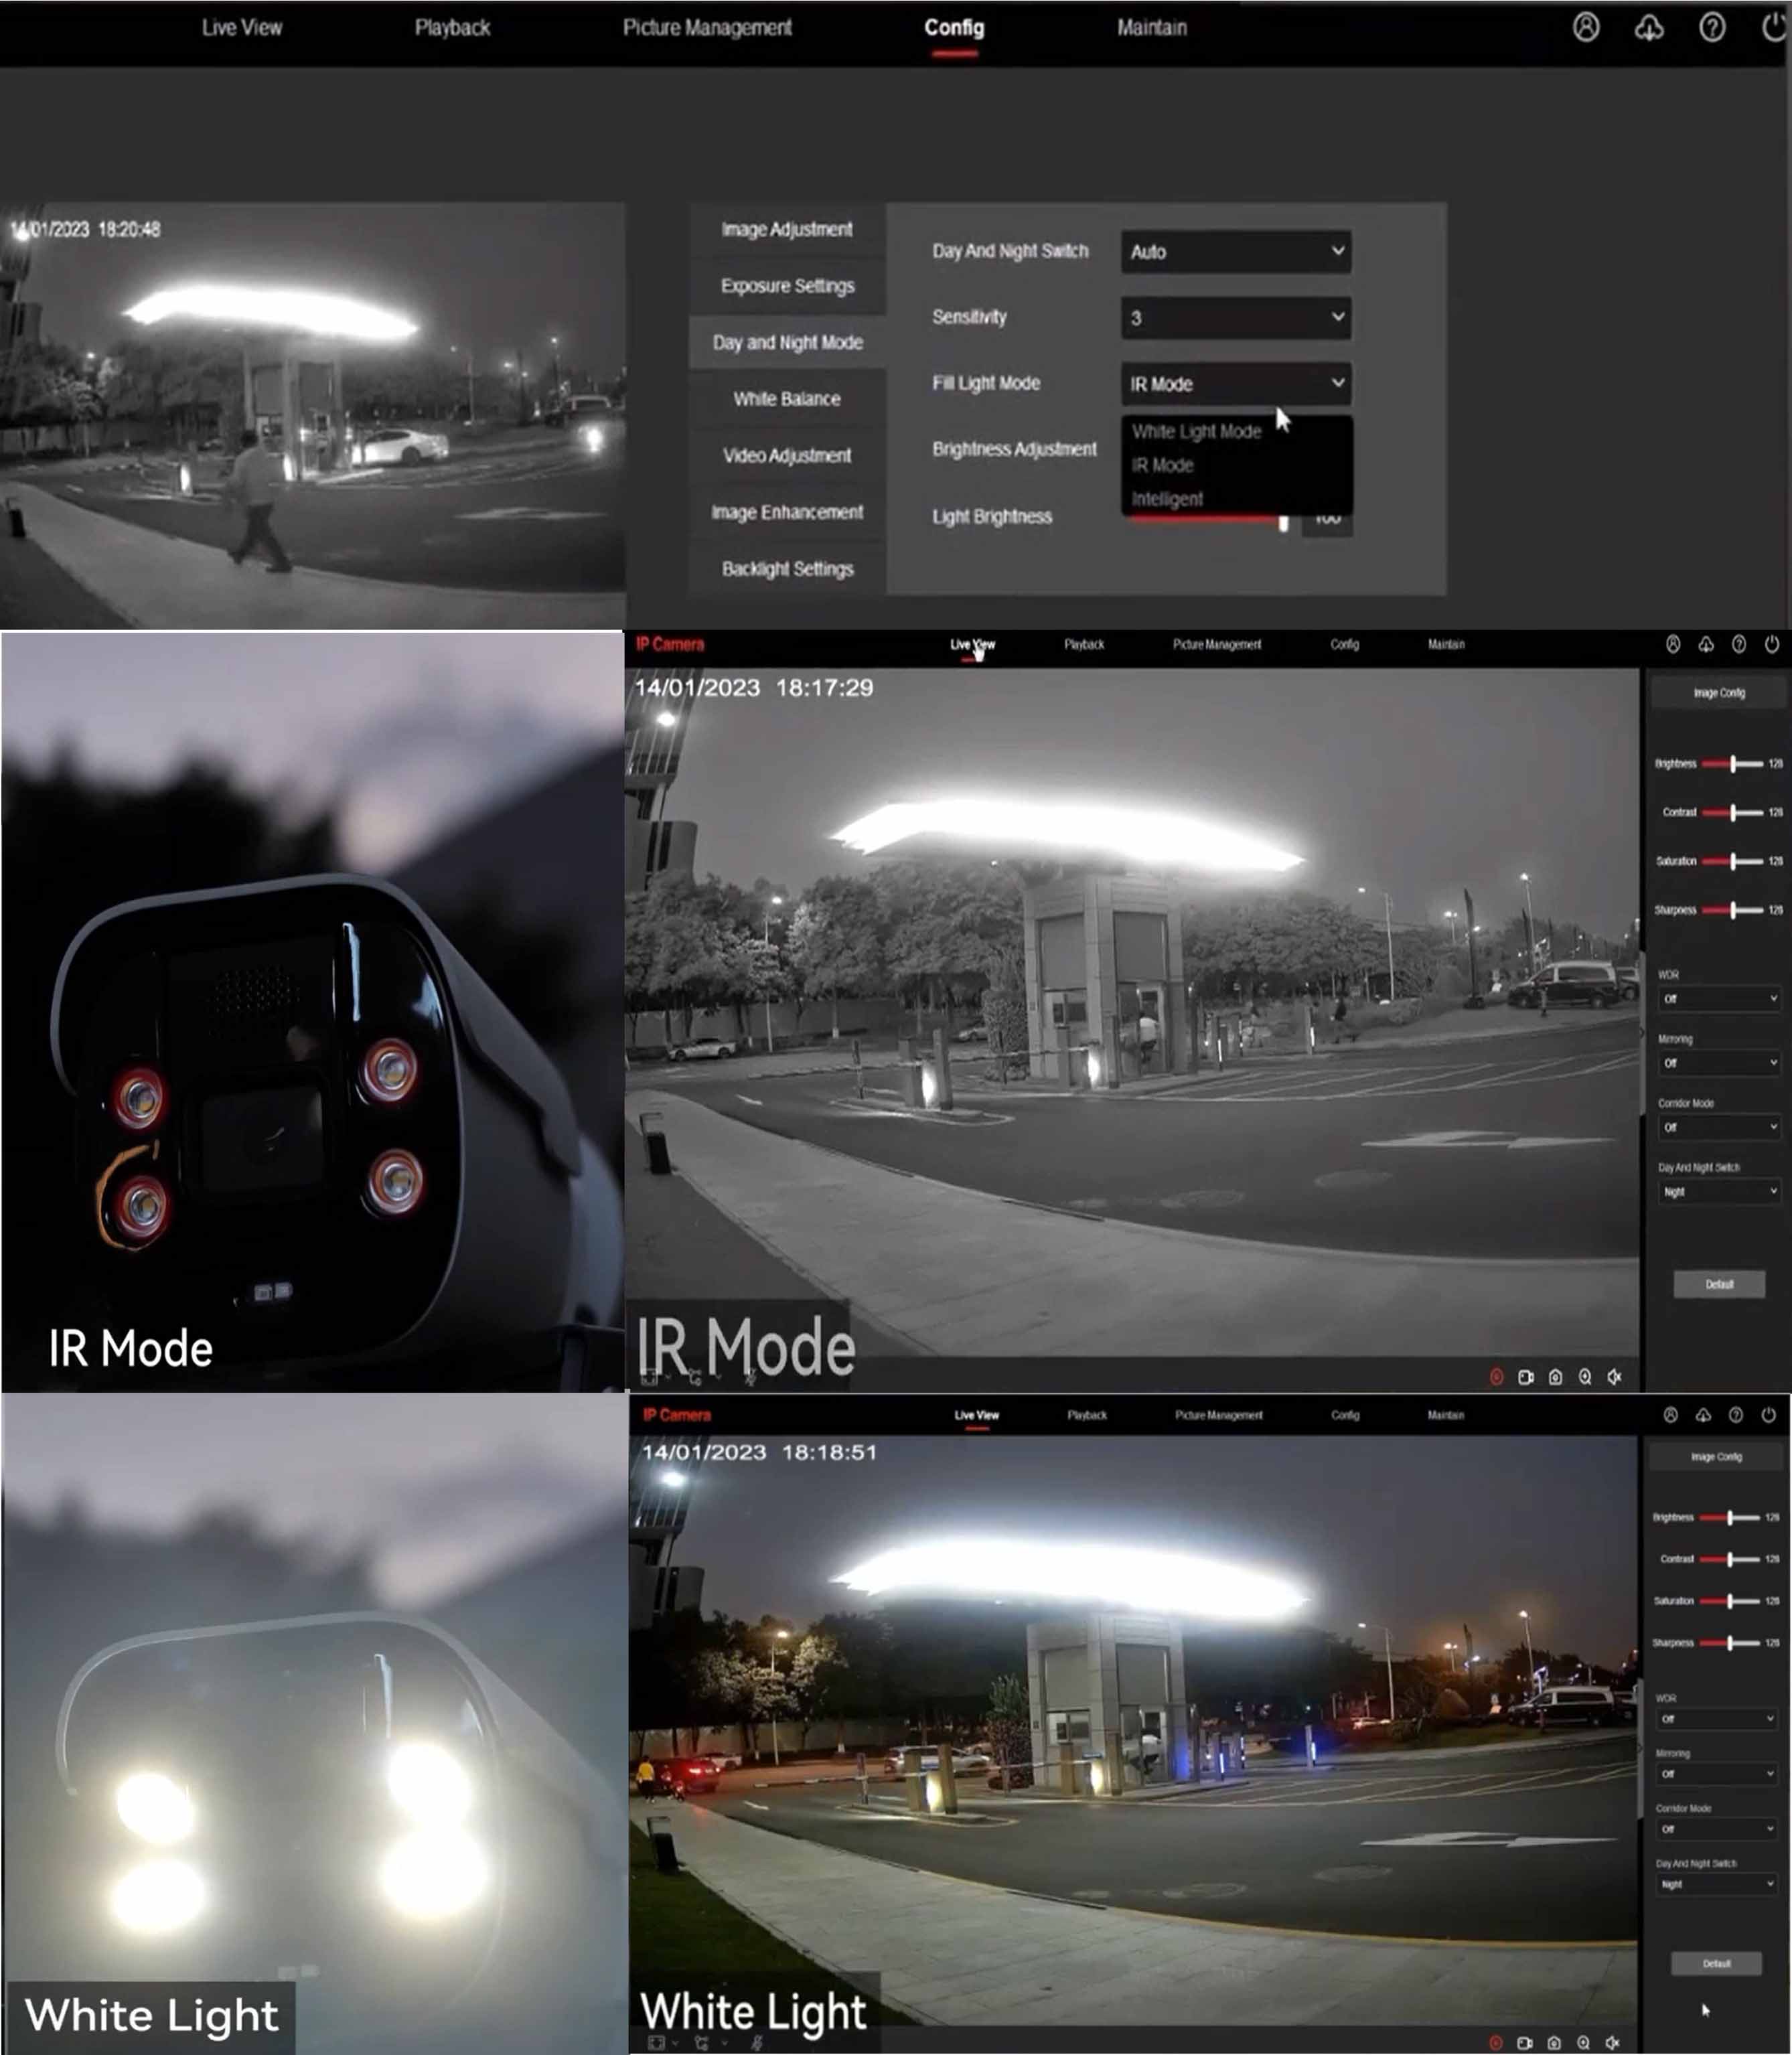Click Default button in White Light live view
The height and width of the screenshot is (2055, 1792).
click(x=1716, y=1963)
